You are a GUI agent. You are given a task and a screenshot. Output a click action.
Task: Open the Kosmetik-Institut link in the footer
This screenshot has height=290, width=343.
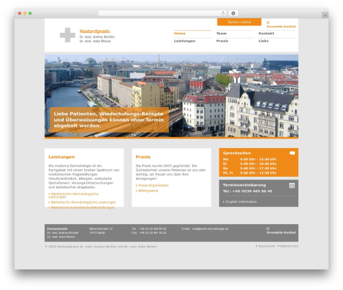coord(281,232)
